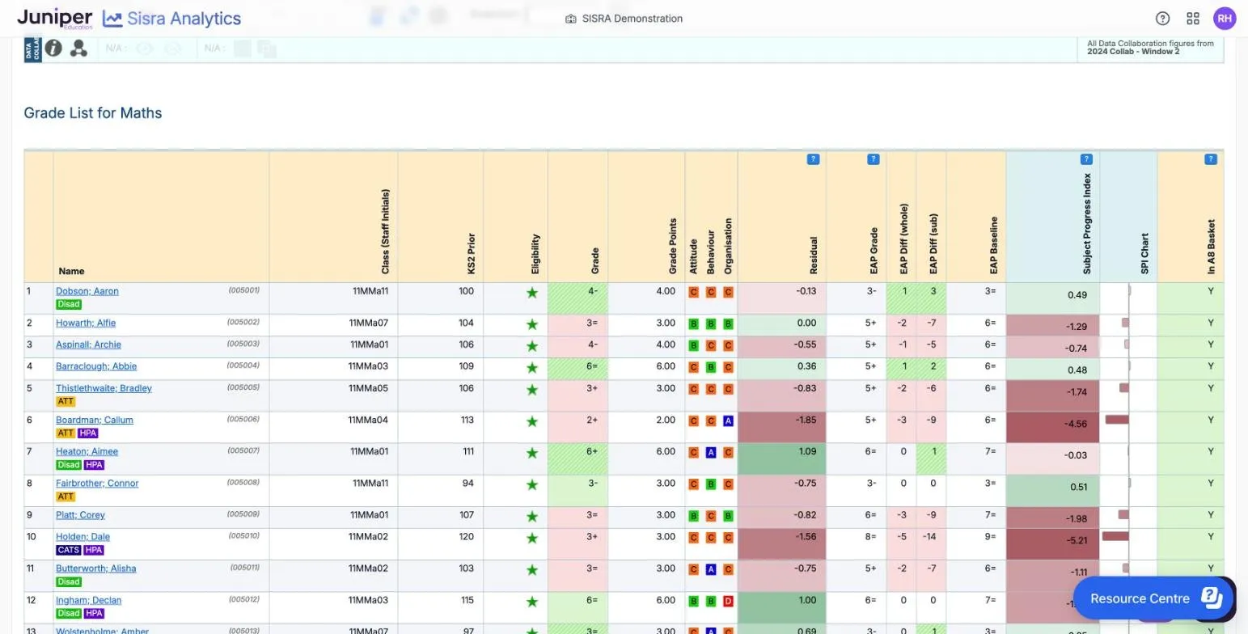The image size is (1248, 634).
Task: Click the ATT tag under Fairbrother; Connor
Action: (66, 497)
